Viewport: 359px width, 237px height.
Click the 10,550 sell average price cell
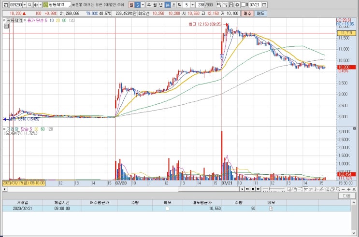(202, 209)
